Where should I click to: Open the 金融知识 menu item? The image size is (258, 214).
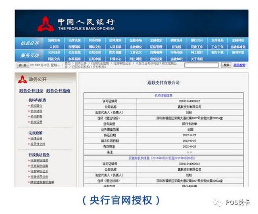pos(177,59)
